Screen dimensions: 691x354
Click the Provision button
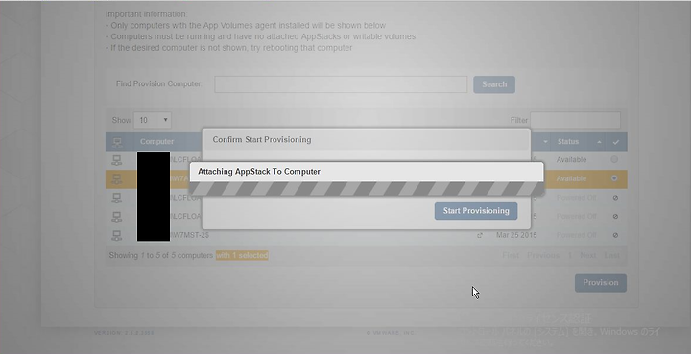click(x=600, y=283)
